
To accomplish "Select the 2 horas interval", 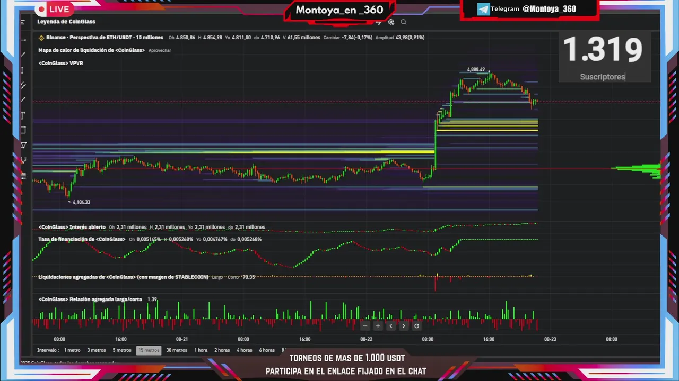I will tap(222, 350).
